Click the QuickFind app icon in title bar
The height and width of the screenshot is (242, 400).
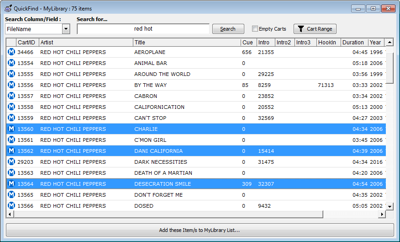8,8
